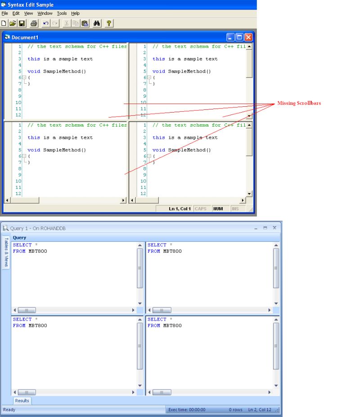Switch to the Results tab
The width and height of the screenshot is (360, 417).
pyautogui.click(x=22, y=400)
